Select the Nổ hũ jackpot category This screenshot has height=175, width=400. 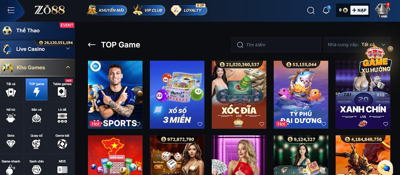pos(11,116)
